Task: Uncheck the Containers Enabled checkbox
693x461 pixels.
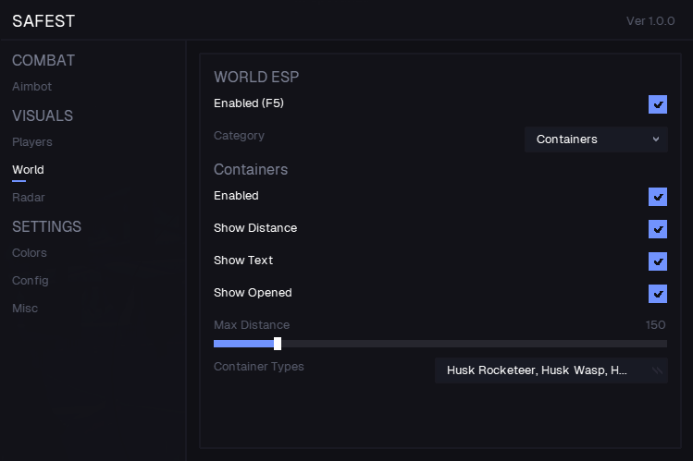Action: (658, 197)
